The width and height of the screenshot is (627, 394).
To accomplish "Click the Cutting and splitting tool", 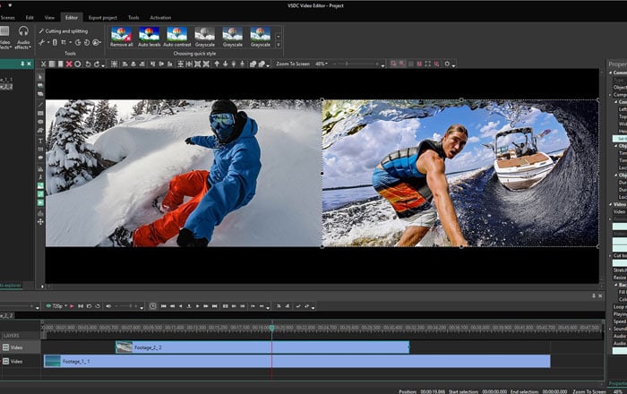I will point(64,31).
